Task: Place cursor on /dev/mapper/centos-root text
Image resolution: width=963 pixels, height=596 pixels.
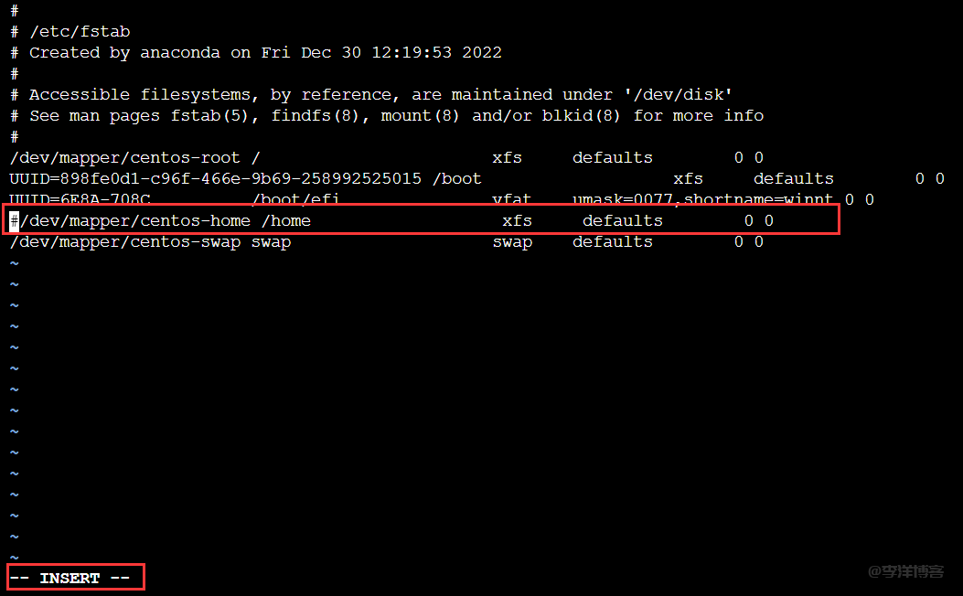Action: click(124, 158)
